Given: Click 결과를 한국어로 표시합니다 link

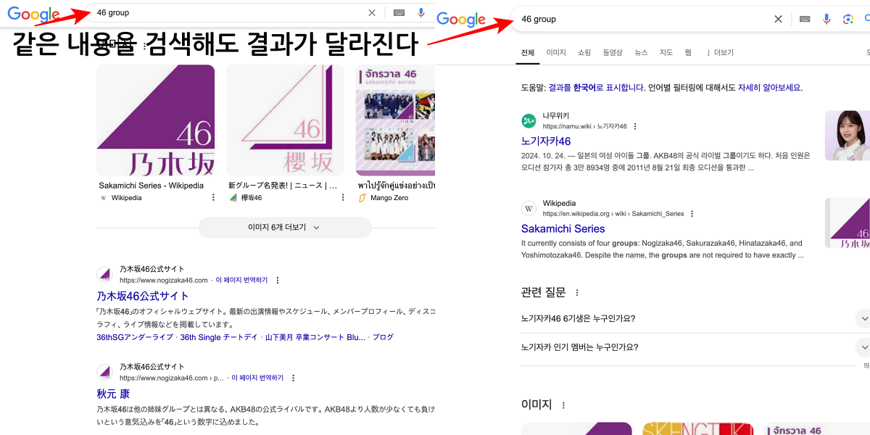Looking at the screenshot, I should coord(597,88).
